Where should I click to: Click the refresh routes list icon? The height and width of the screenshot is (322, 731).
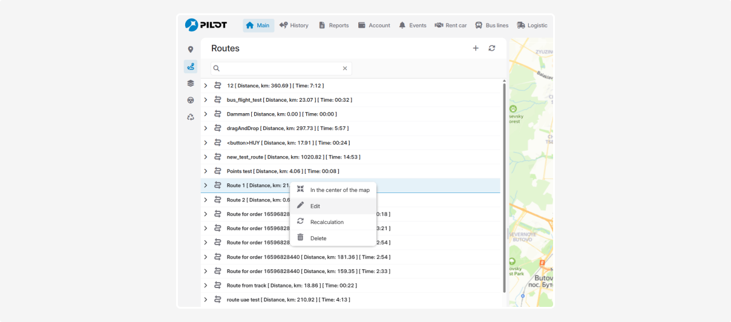492,48
